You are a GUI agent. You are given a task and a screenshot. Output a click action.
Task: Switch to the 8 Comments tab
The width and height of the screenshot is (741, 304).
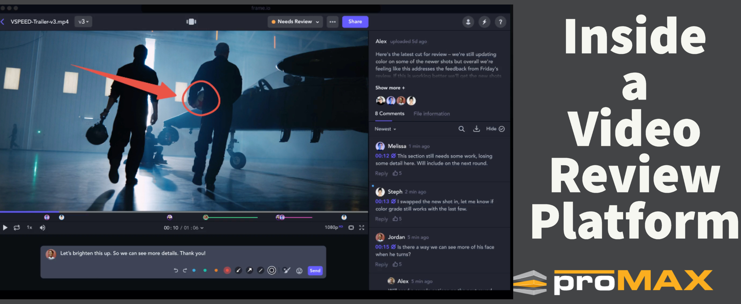(x=389, y=113)
